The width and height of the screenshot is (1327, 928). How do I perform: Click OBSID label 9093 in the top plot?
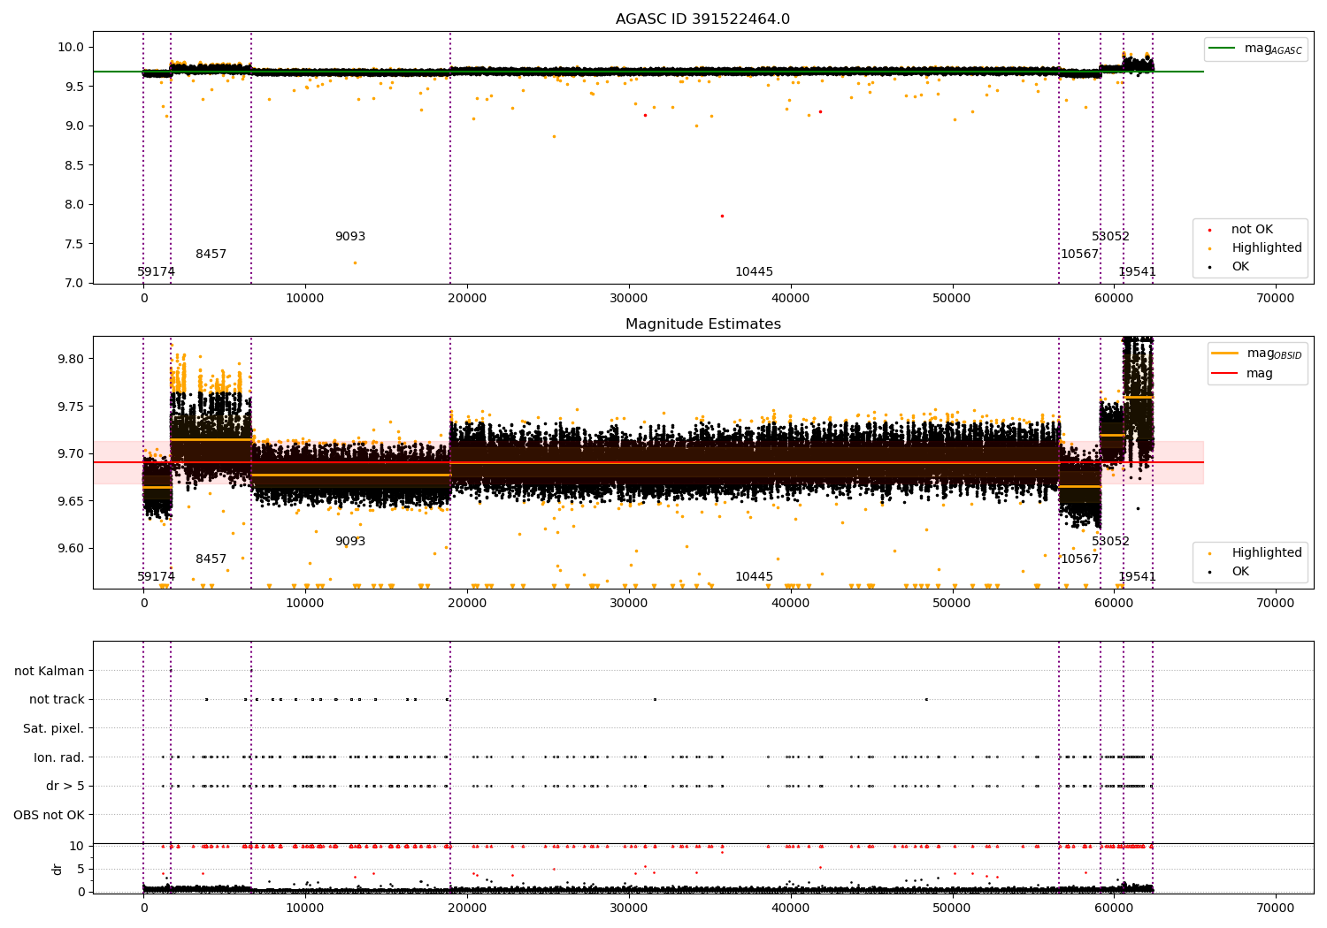[x=350, y=237]
